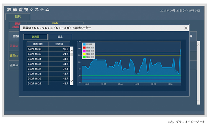Select row 04/27 16:31
Viewport: 209px width, 125px height.
[x=48, y=74]
